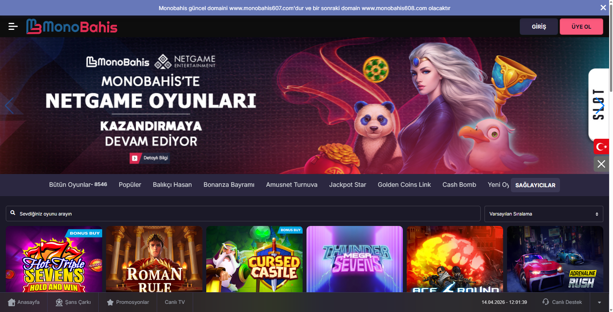Viewport: 613px width, 312px height.
Task: Launch Hot Triple Sevens game
Action: click(x=54, y=259)
